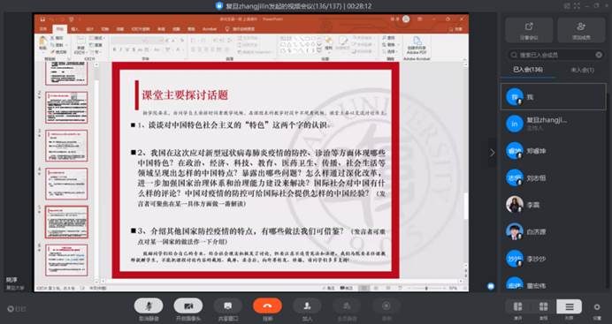Viewport: 612px width, 324px height.
Task: Adjust the PowerPoint zoom slider
Action: coord(426,288)
